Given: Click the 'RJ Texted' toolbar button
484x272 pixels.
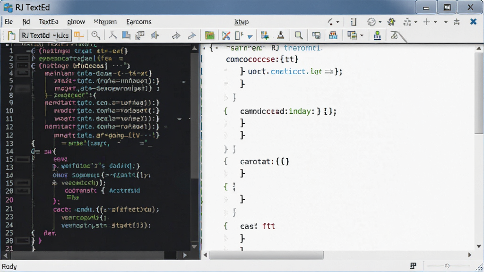Looking at the screenshot, I should (x=45, y=35).
